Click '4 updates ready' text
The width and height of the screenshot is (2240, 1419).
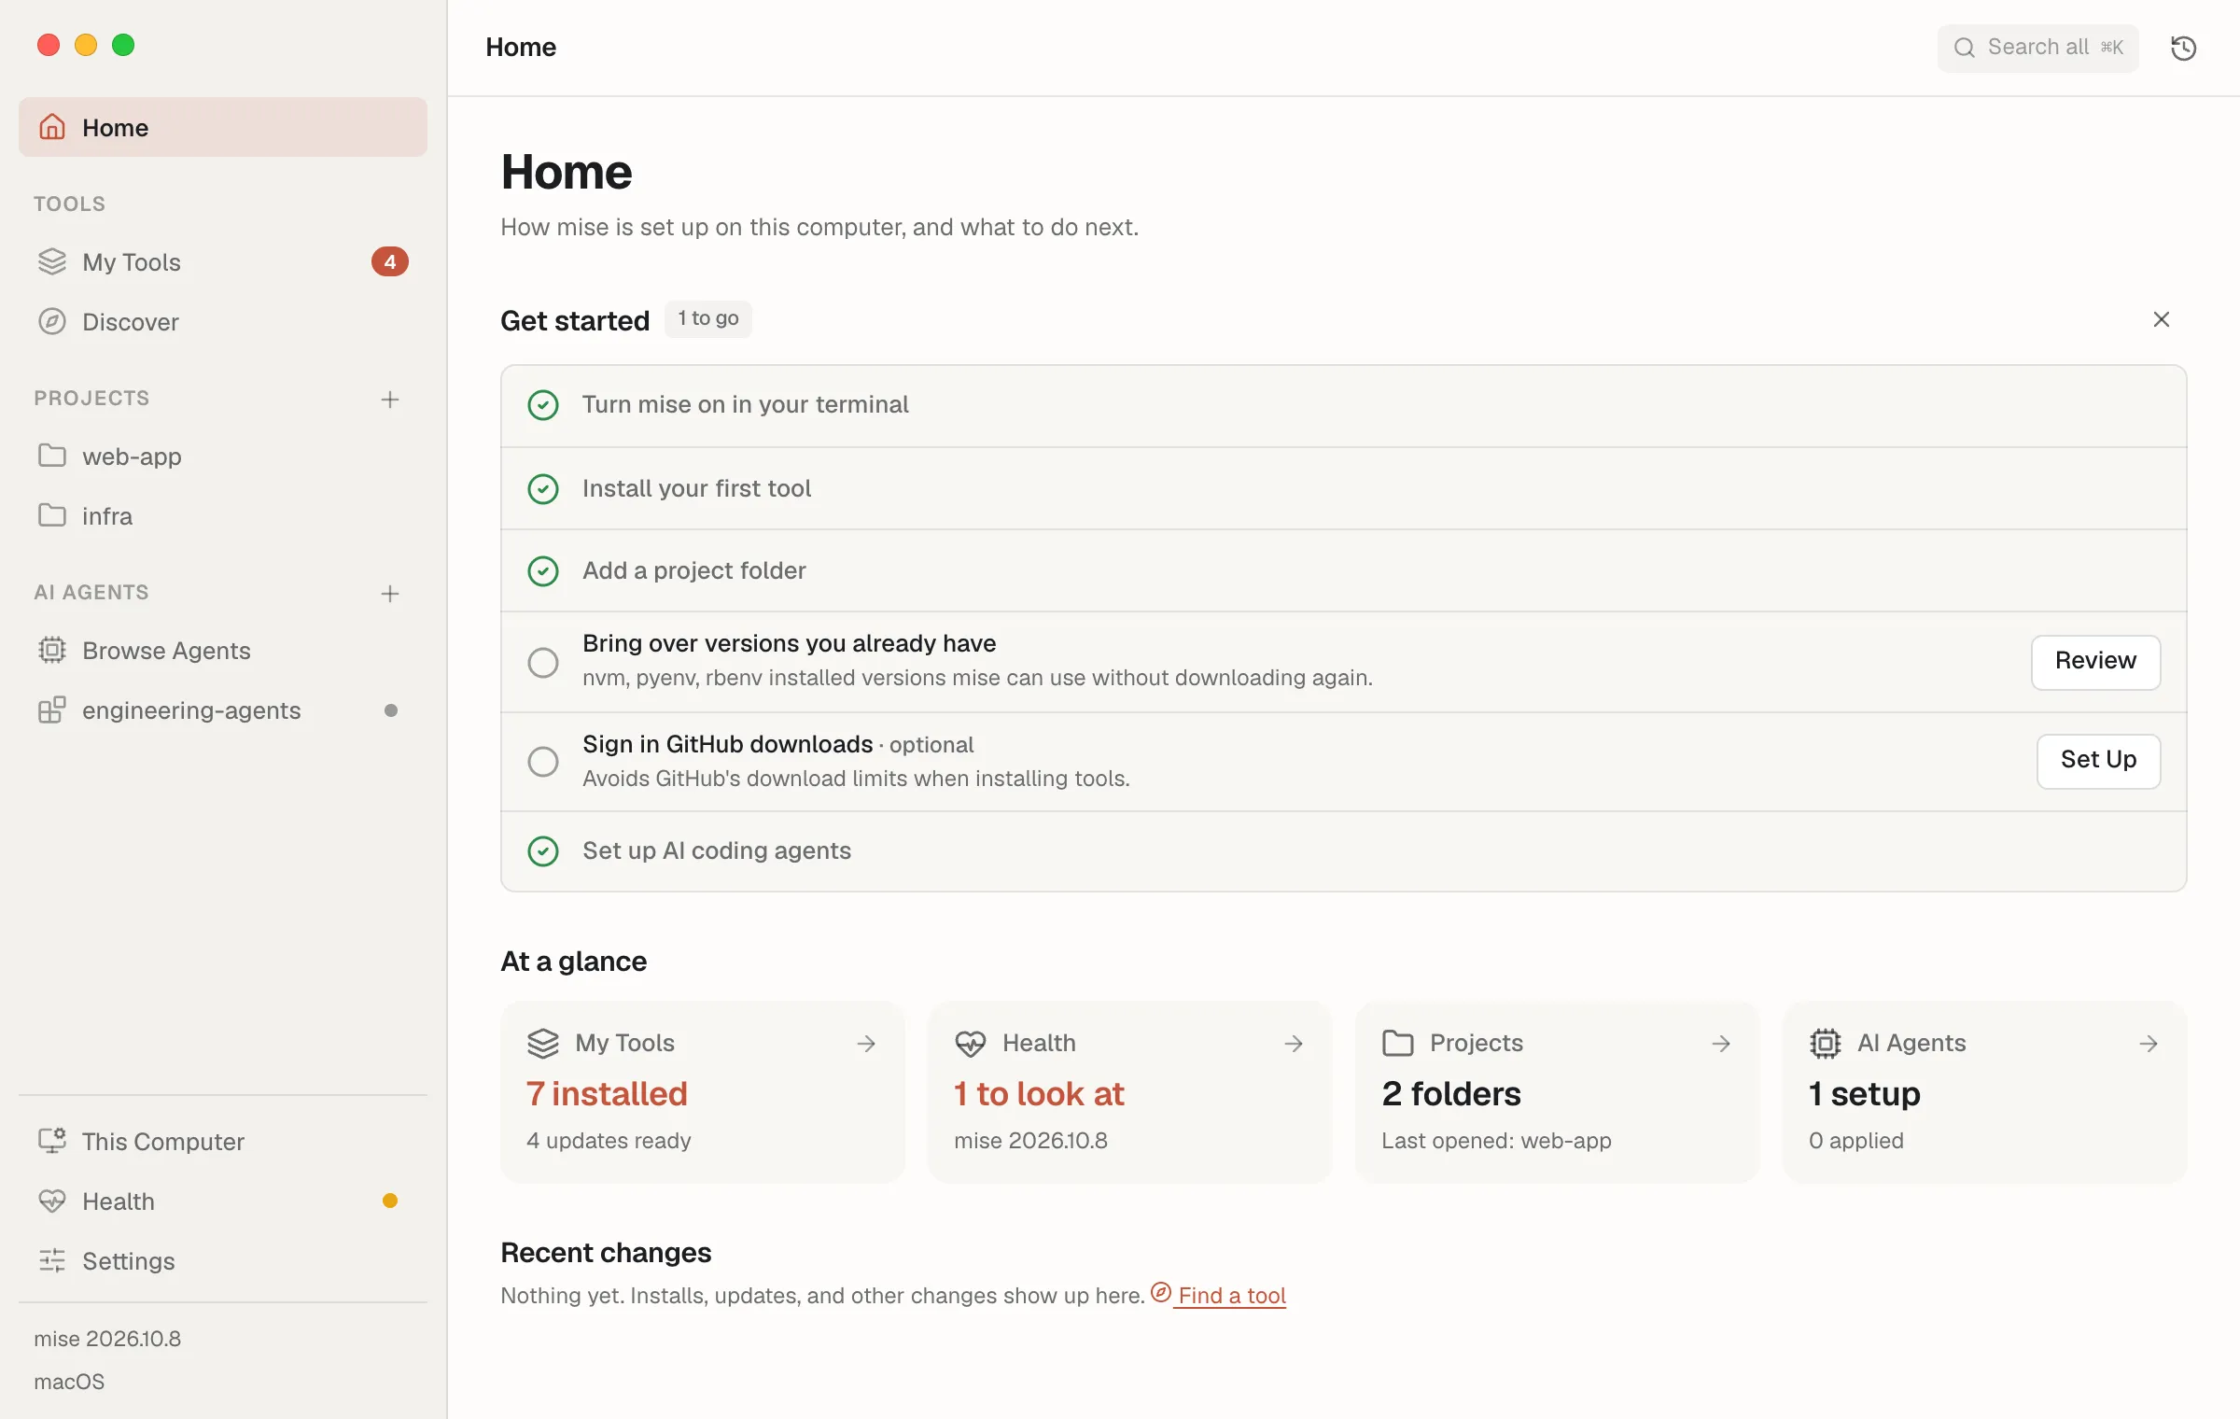pyautogui.click(x=609, y=1141)
